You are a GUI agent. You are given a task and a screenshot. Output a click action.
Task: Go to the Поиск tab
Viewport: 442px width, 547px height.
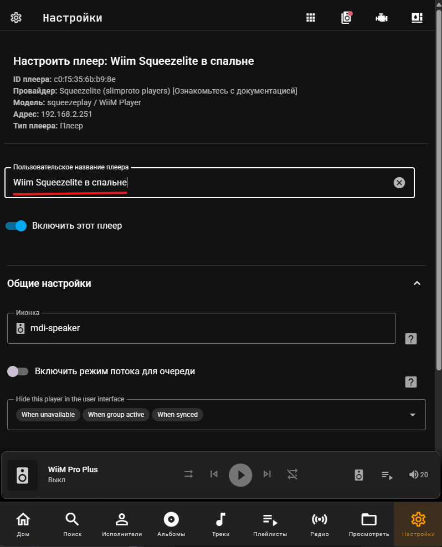(72, 524)
